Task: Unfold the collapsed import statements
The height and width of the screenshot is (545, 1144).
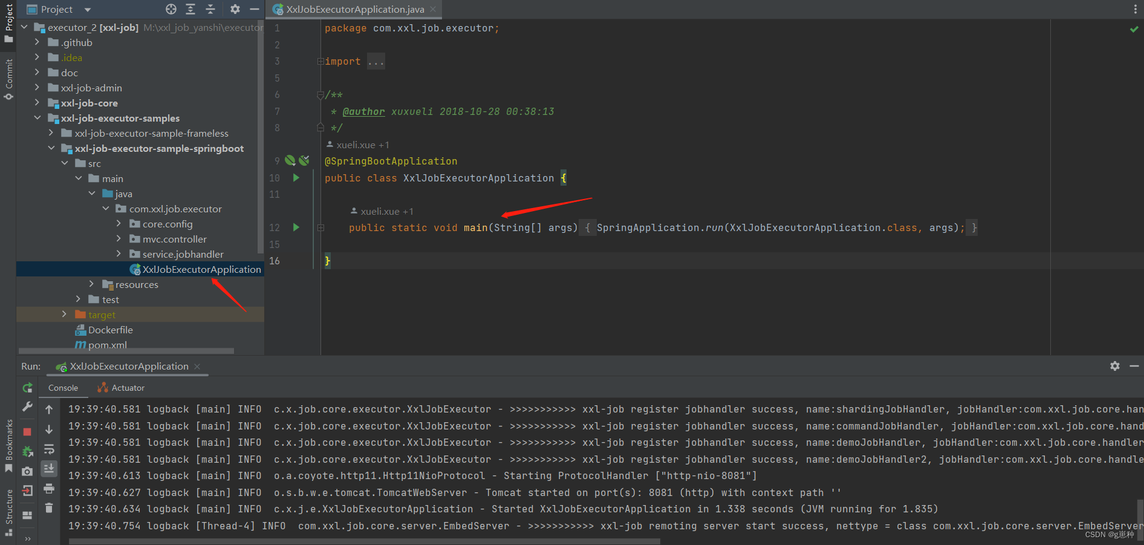Action: [320, 61]
